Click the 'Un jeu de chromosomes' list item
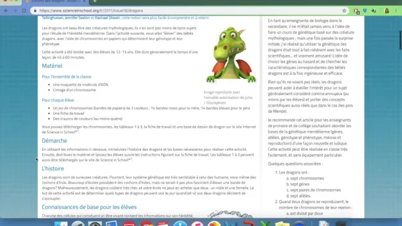The height and width of the screenshot is (226, 402). 152,108
